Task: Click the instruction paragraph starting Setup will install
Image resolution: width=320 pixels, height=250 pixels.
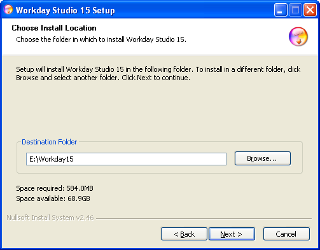Action: coord(158,73)
